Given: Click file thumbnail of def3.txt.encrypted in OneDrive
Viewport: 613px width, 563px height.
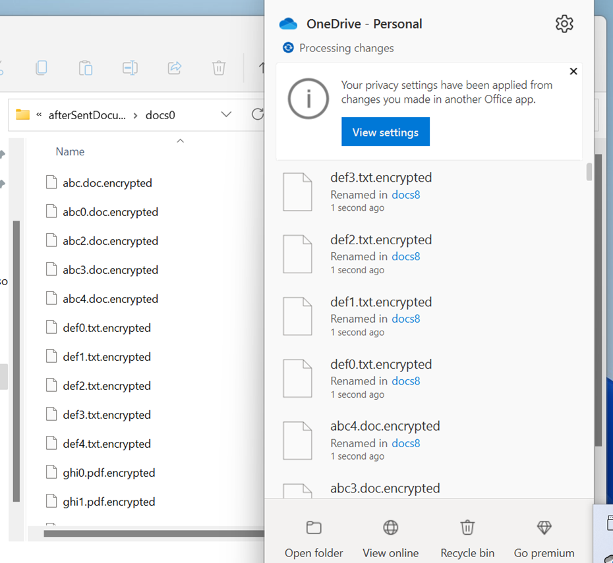Looking at the screenshot, I should click(x=297, y=192).
